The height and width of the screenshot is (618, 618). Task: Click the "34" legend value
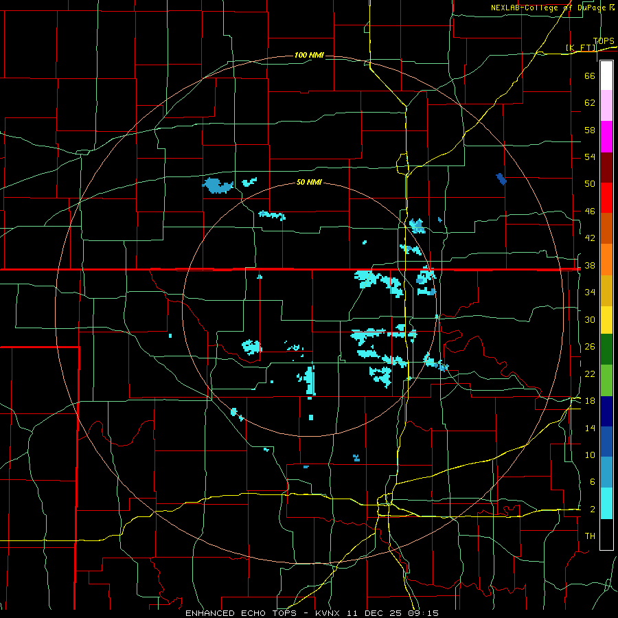(x=590, y=293)
